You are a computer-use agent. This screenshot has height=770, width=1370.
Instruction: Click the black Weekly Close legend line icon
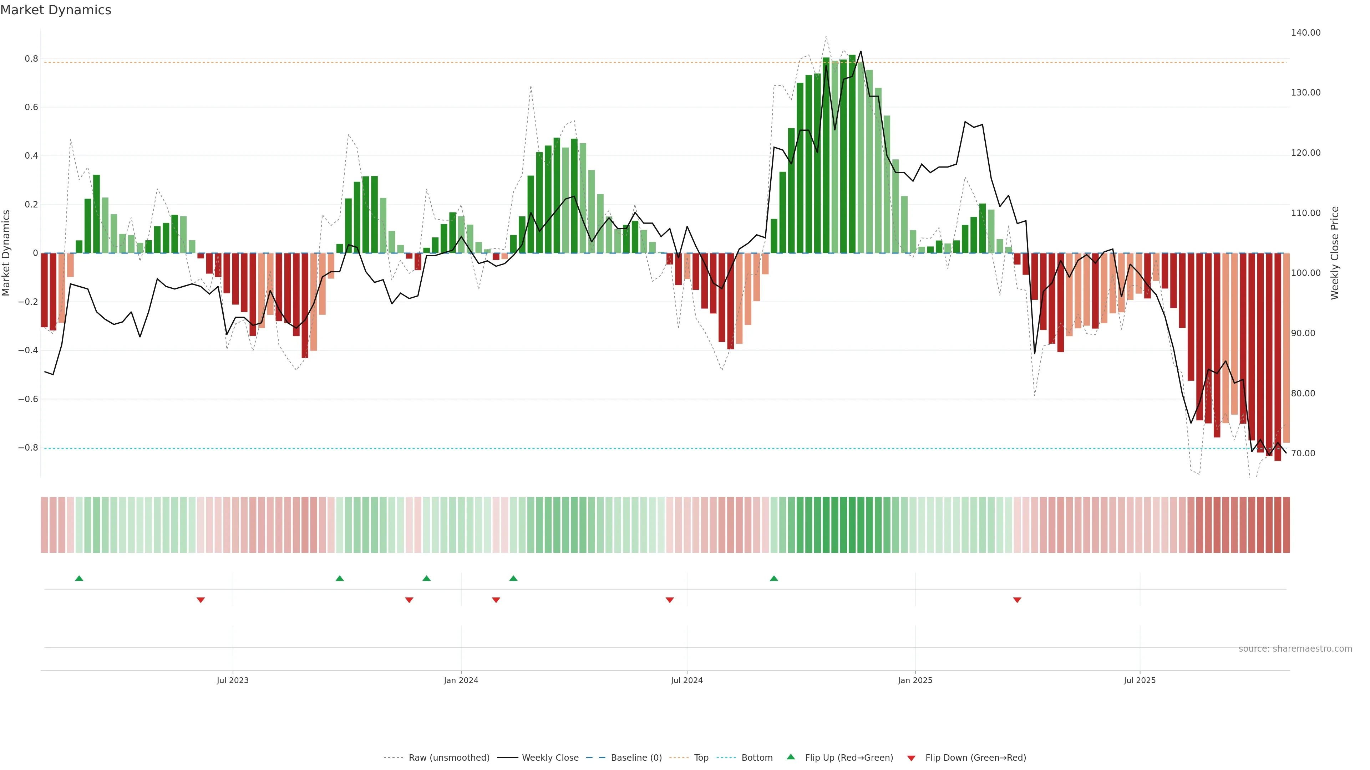point(507,758)
